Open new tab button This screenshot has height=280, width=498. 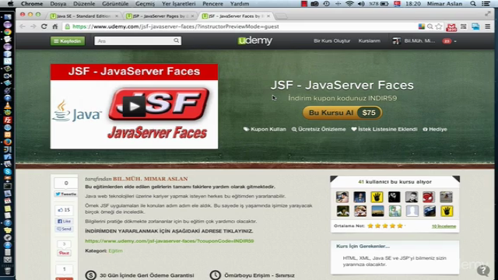click(281, 16)
